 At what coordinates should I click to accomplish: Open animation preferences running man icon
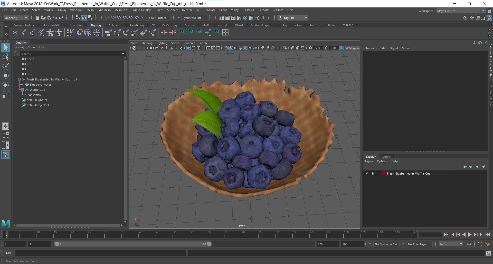488,244
